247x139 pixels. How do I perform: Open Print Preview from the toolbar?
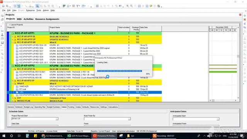pos(7,6)
